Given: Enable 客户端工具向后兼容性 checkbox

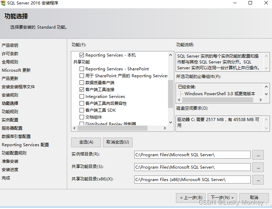Looking at the screenshot, I should click(x=82, y=103).
